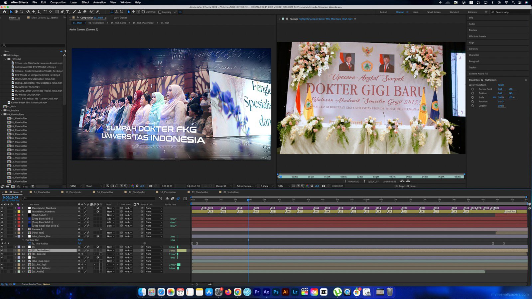Hide the Camera 2 layer
The height and width of the screenshot is (299, 532).
[x=2, y=229]
